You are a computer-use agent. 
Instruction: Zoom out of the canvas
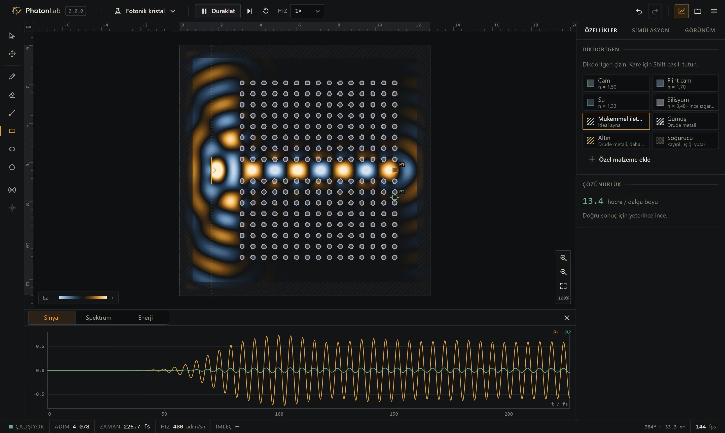click(x=563, y=272)
